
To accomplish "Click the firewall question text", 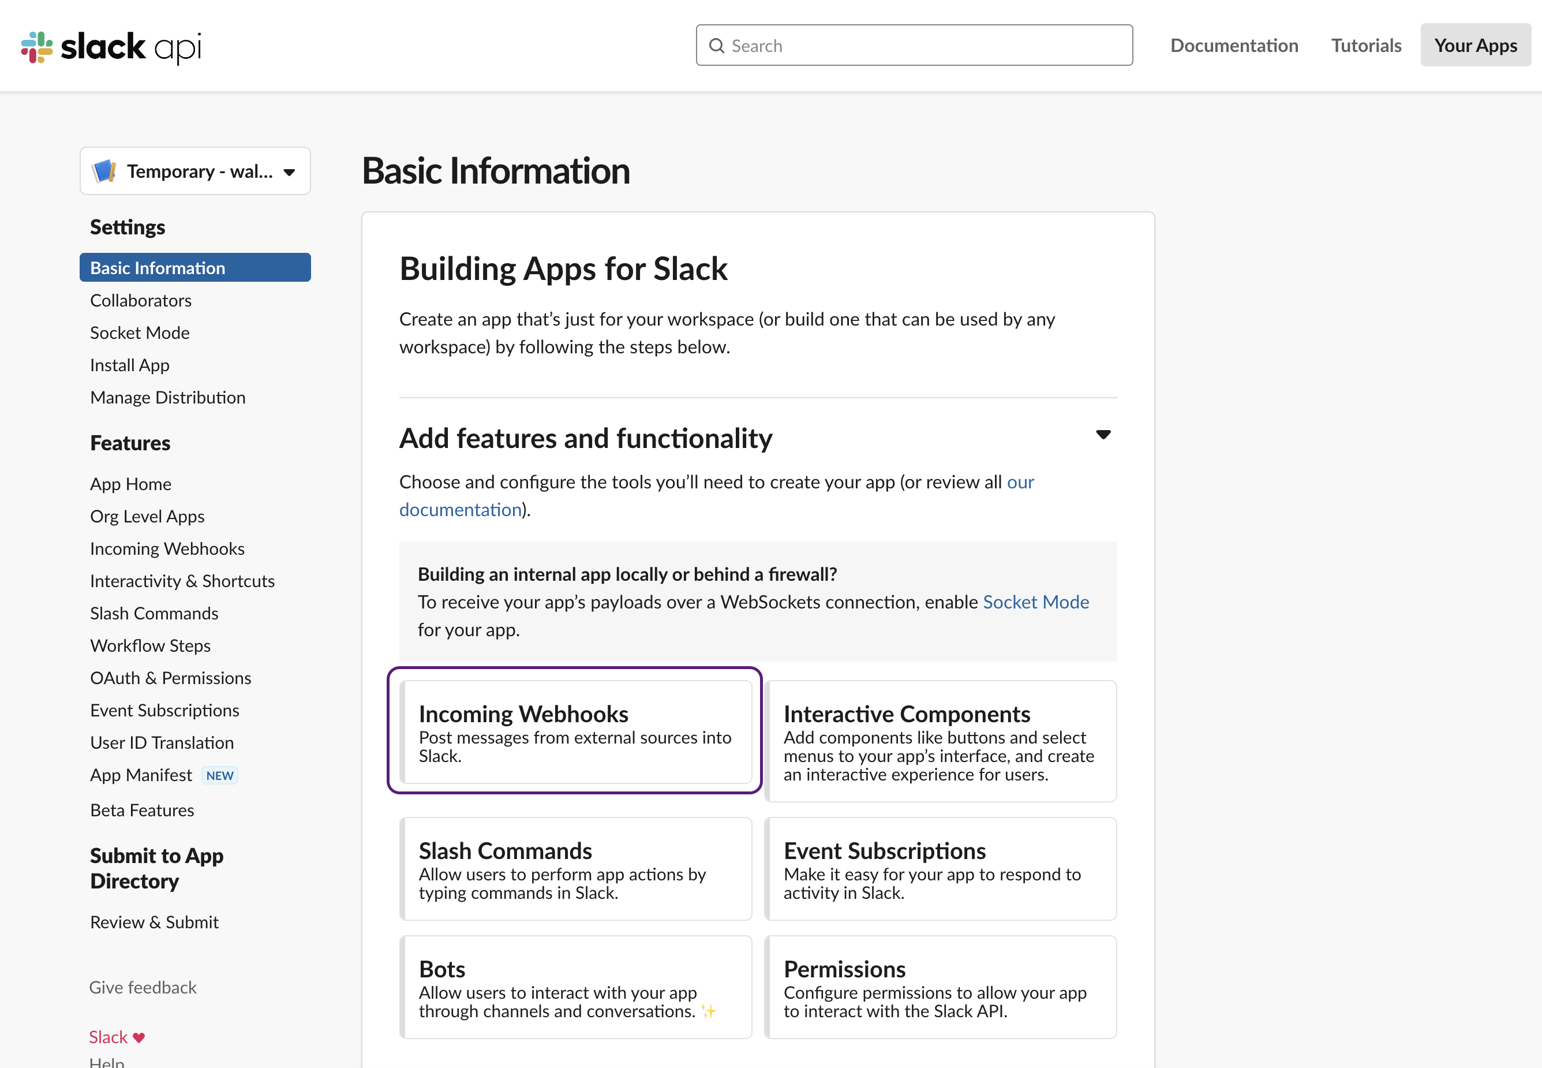I will coord(627,575).
